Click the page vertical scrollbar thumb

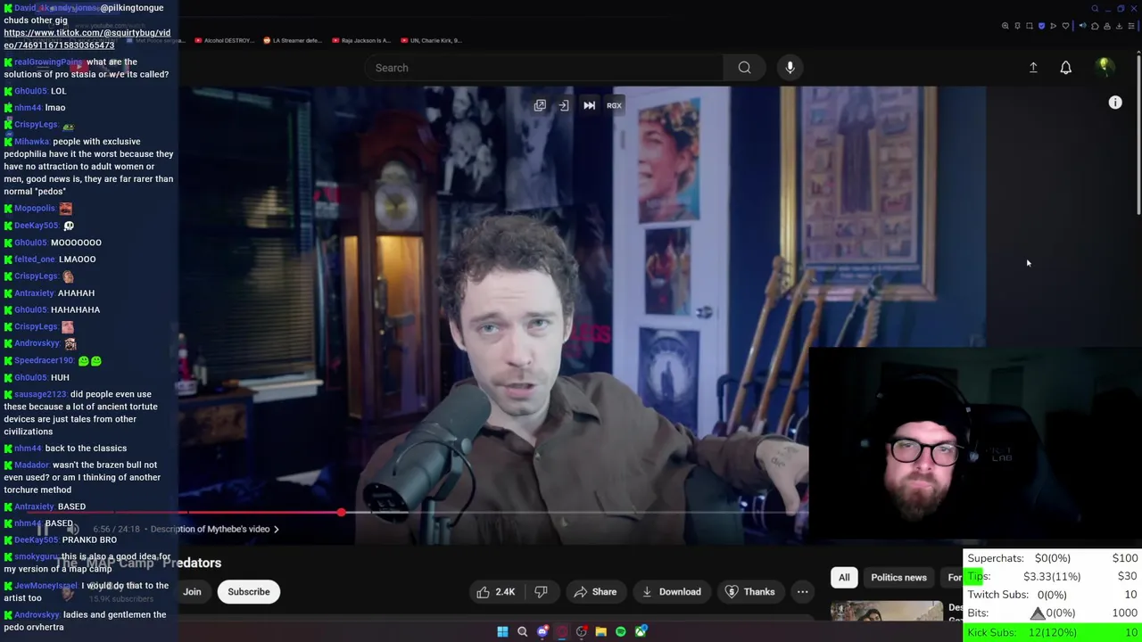pos(1138,134)
